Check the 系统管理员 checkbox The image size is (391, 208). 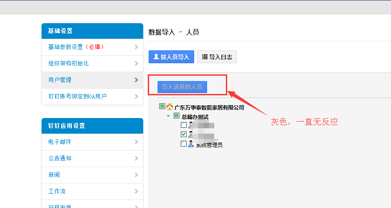pos(183,144)
